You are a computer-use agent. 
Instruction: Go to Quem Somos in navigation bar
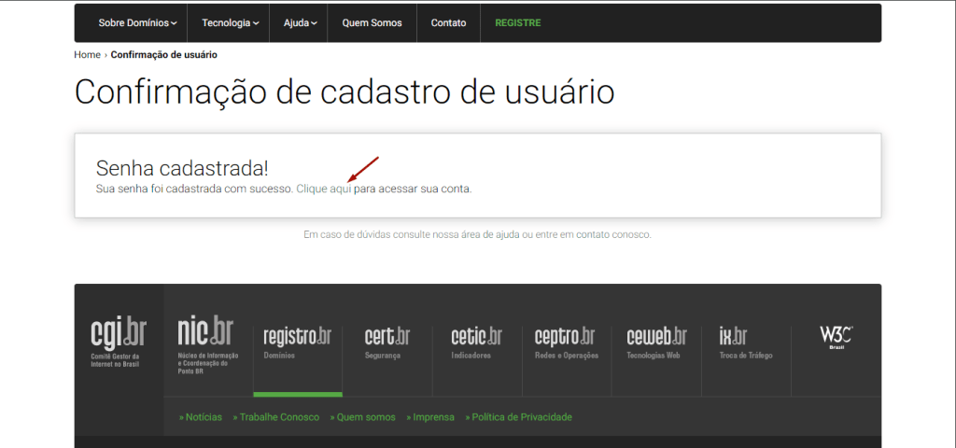pyautogui.click(x=372, y=22)
